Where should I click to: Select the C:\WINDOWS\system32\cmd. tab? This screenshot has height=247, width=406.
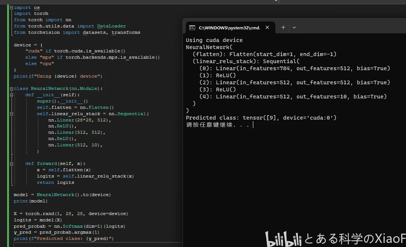pyautogui.click(x=231, y=27)
